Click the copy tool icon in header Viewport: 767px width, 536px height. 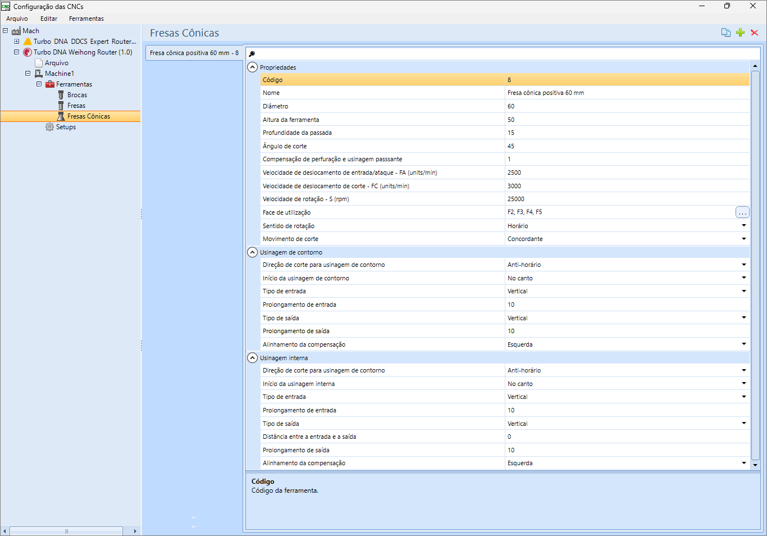coord(725,33)
